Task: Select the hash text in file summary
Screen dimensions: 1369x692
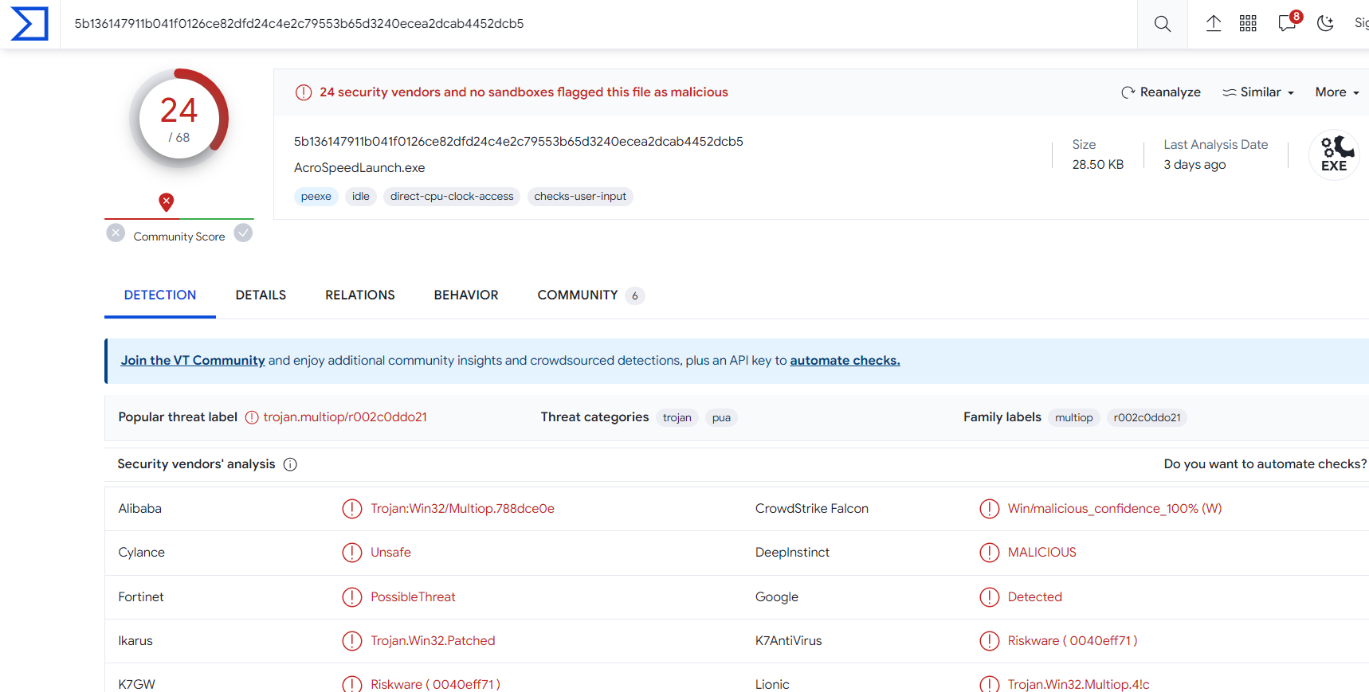Action: click(x=519, y=142)
